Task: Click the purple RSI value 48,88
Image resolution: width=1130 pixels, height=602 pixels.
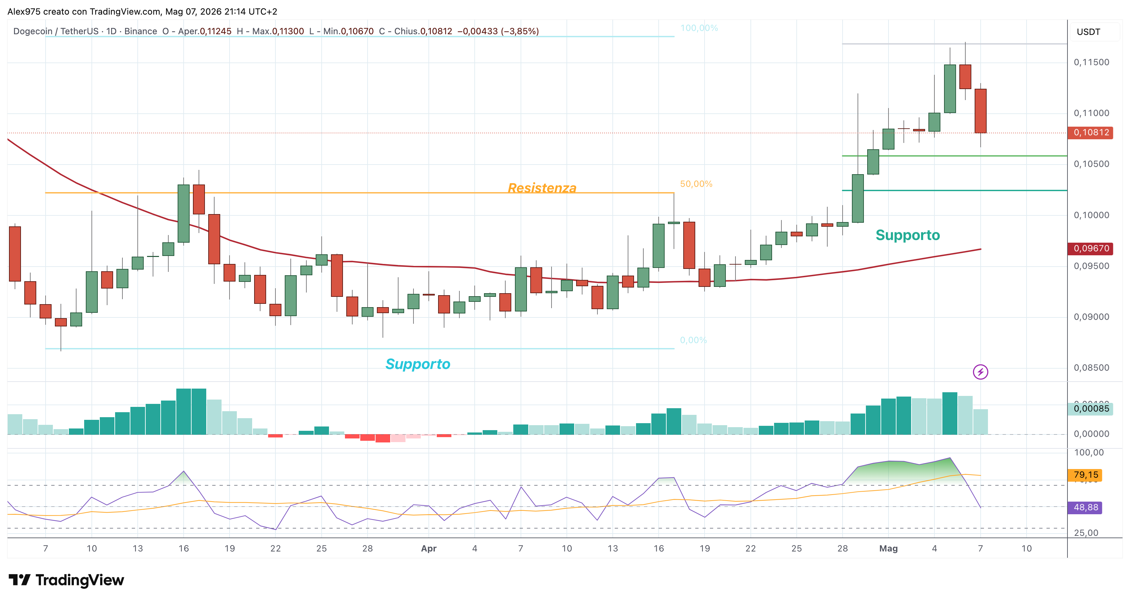Action: (x=1085, y=507)
